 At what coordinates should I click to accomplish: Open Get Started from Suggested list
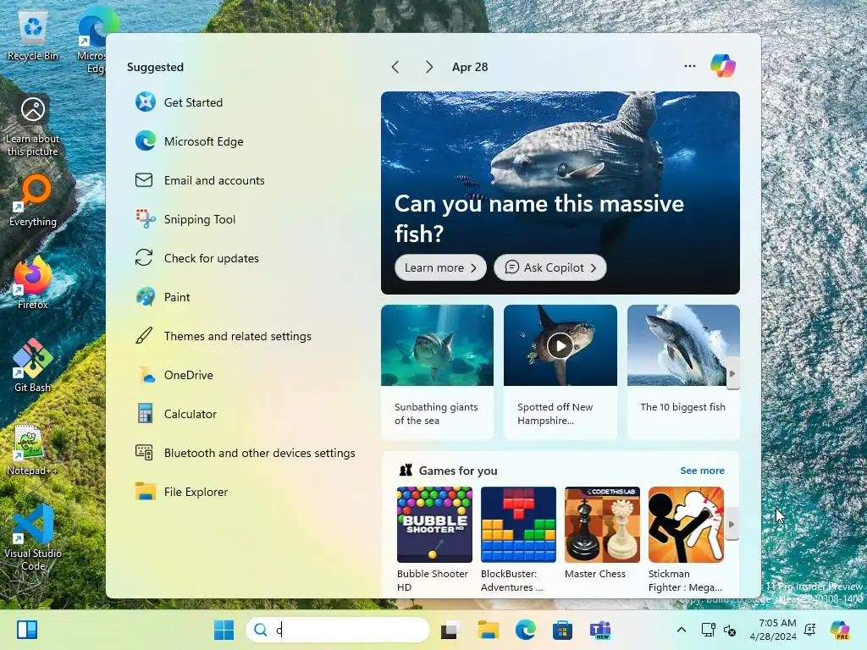tap(179, 102)
